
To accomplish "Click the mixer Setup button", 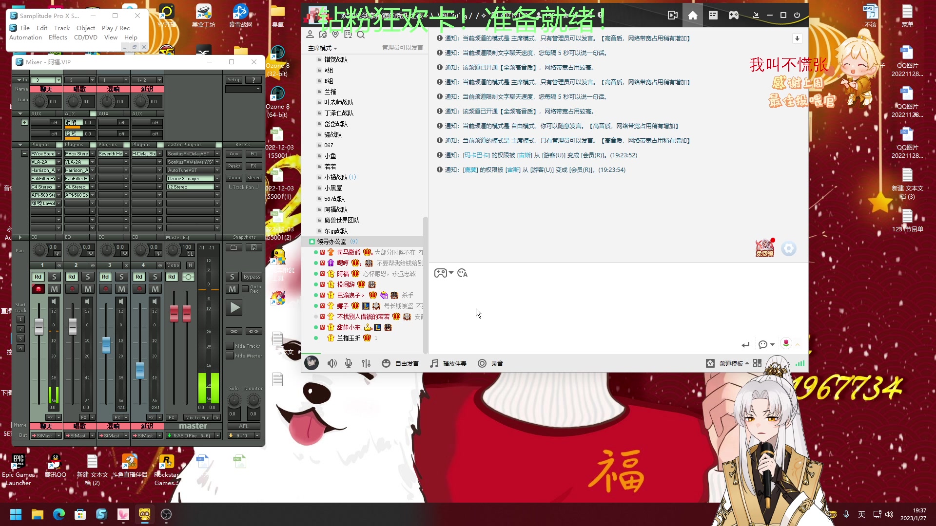I will pyautogui.click(x=234, y=80).
